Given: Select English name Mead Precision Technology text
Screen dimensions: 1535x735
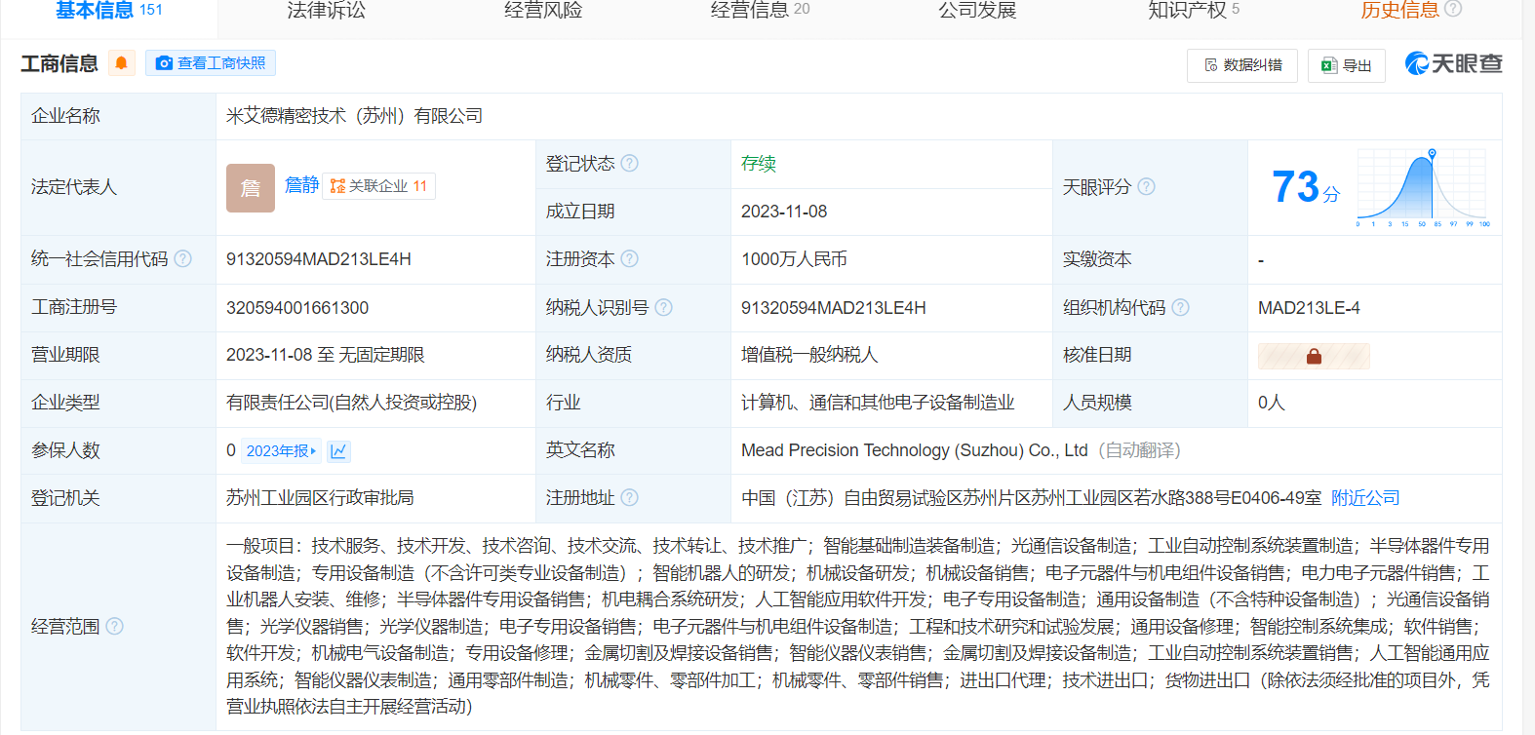Looking at the screenshot, I should click(914, 450).
